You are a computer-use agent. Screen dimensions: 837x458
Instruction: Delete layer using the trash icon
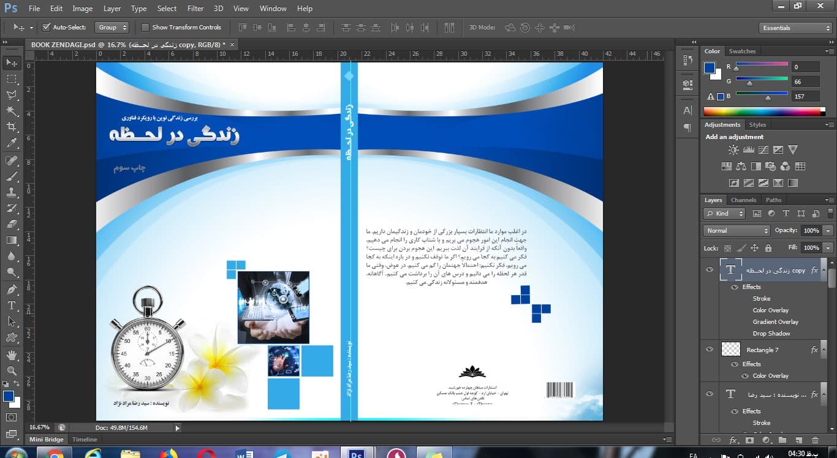(x=815, y=440)
